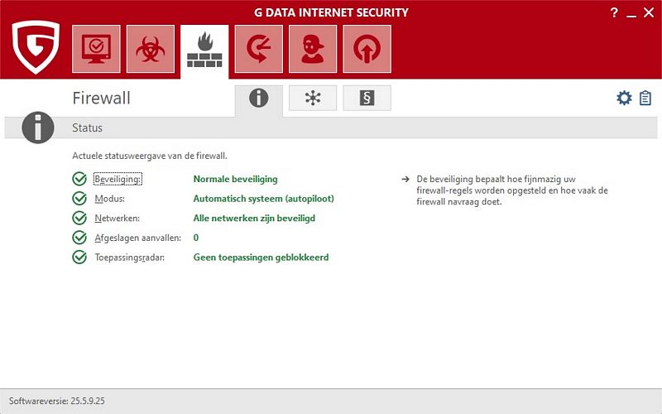Click the green check beside Beveiliging
The width and height of the screenshot is (662, 414).
pyautogui.click(x=79, y=179)
